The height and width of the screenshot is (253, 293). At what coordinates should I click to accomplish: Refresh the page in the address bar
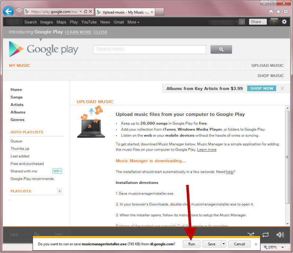pos(86,12)
